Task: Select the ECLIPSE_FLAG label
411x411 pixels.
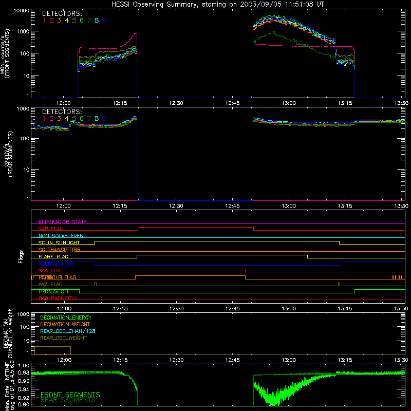Action: [56, 264]
